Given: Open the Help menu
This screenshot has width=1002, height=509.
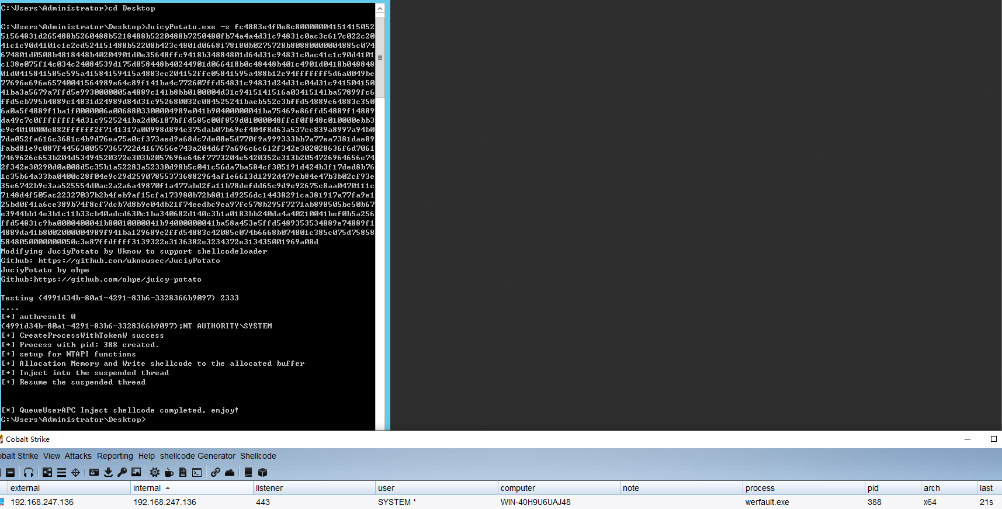Looking at the screenshot, I should coord(147,456).
